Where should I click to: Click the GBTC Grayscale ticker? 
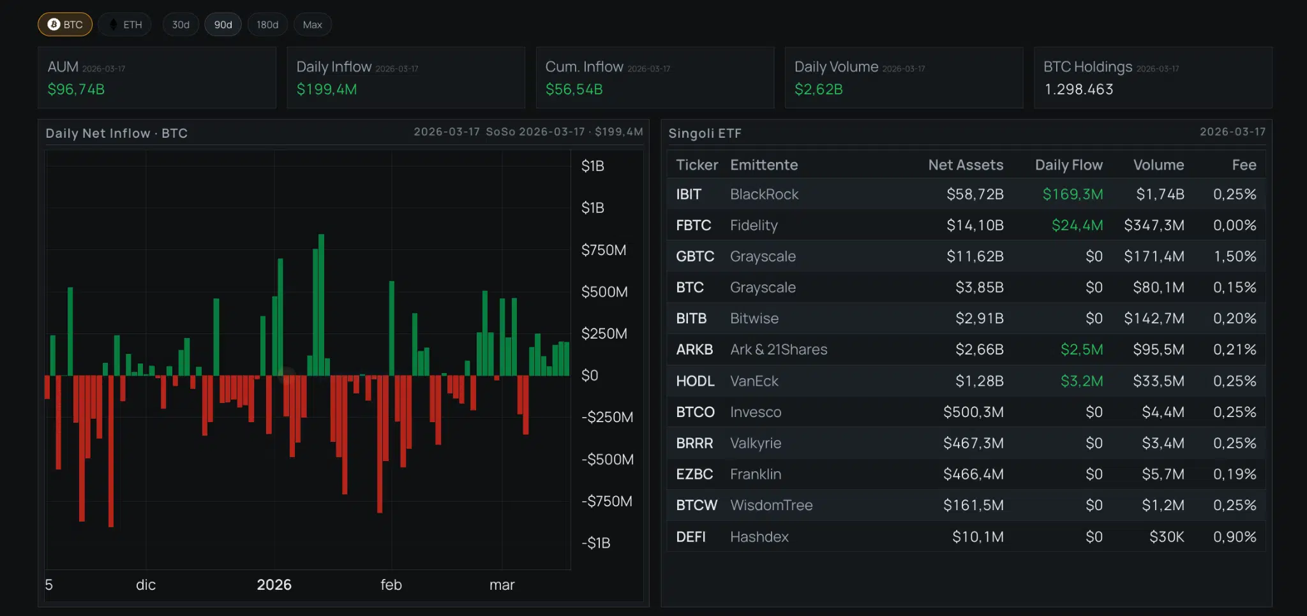click(694, 256)
